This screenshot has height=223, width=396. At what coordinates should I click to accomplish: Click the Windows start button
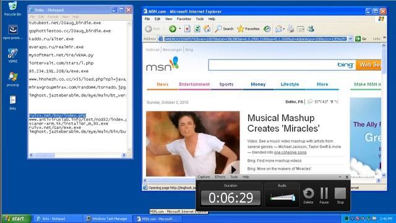click(x=16, y=219)
